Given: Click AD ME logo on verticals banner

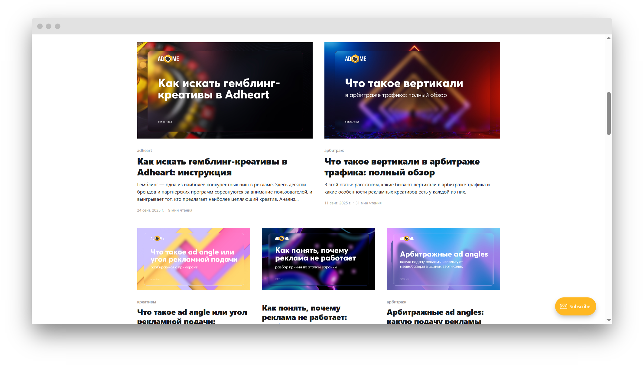Looking at the screenshot, I should coord(356,59).
